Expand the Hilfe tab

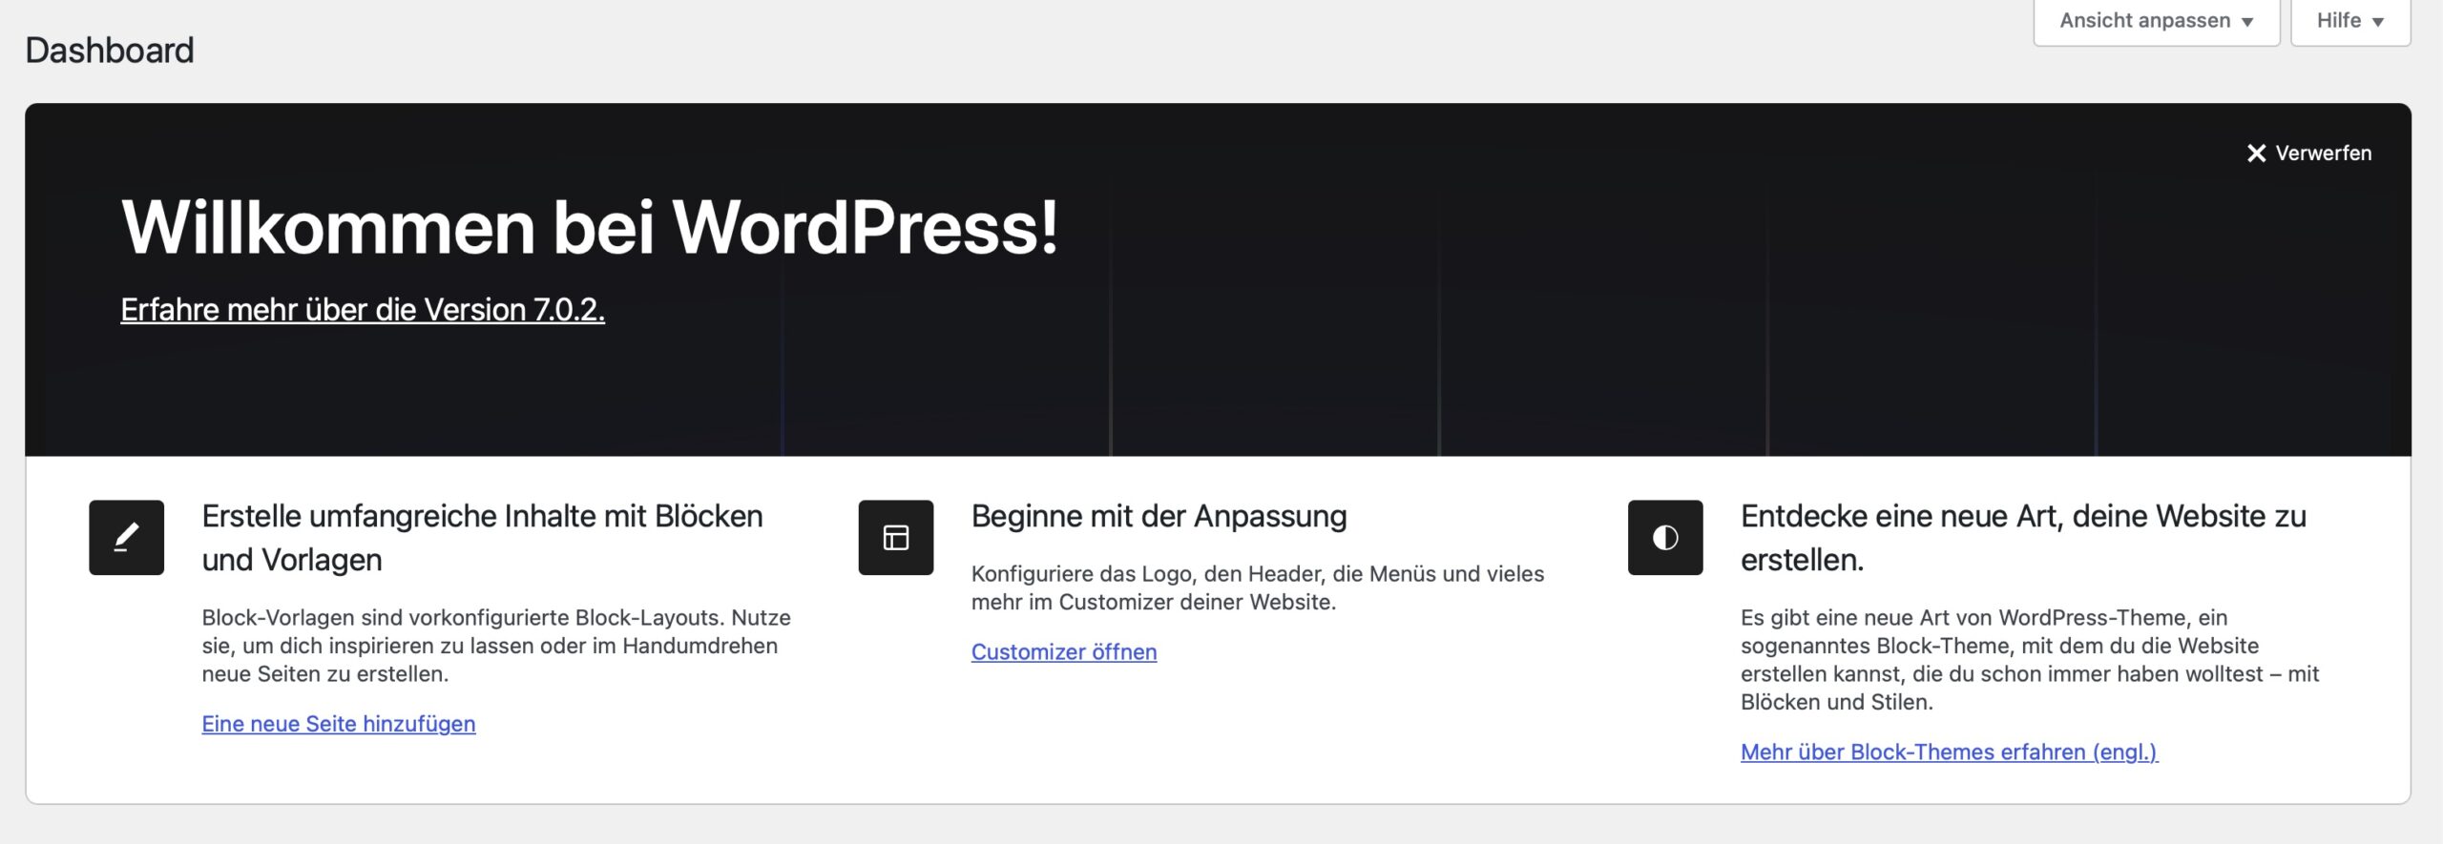coord(2349,21)
